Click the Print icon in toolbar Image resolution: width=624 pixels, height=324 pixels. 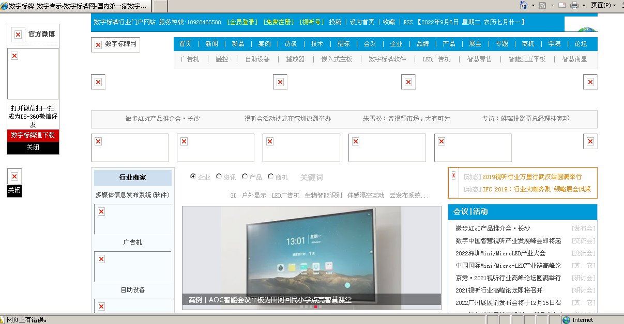point(574,5)
